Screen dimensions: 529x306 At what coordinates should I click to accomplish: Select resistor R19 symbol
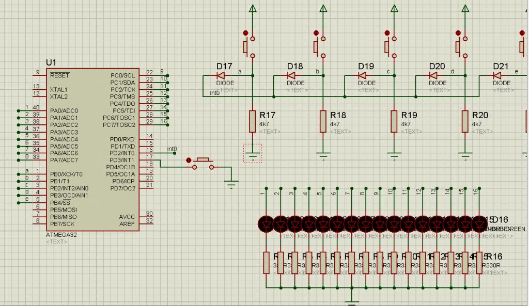[394, 121]
